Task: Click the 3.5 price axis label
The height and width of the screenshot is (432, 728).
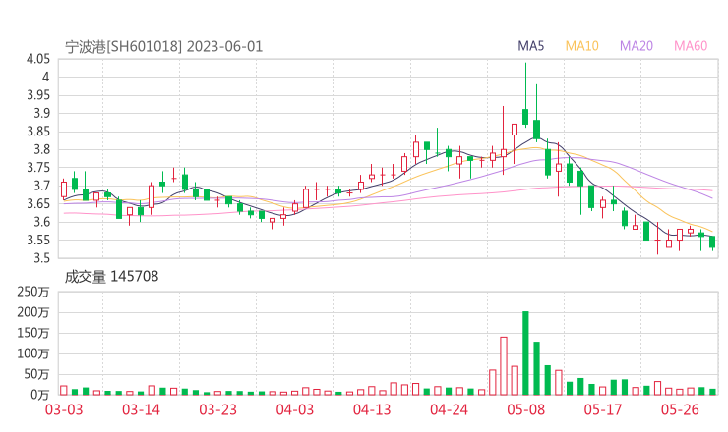Action: point(41,257)
